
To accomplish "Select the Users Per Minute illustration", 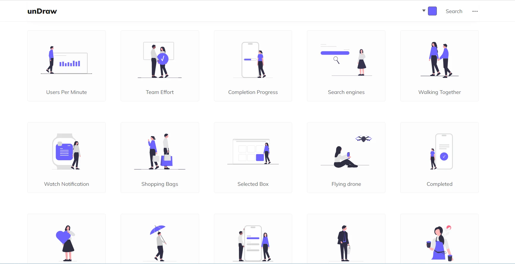I will 67,66.
